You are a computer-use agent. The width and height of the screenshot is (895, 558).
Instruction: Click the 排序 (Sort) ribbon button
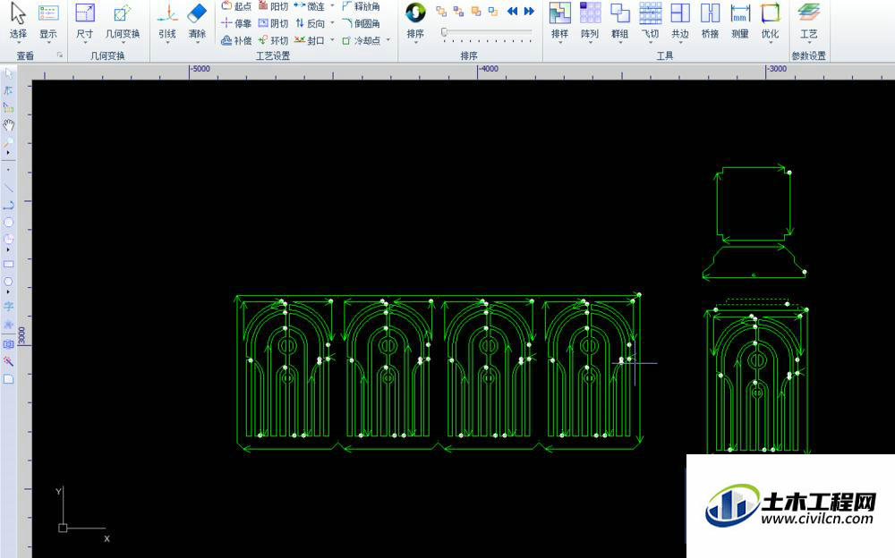(x=415, y=21)
